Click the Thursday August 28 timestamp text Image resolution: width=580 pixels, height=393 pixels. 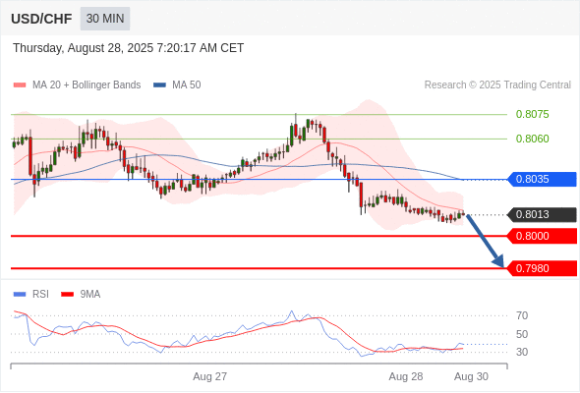point(129,48)
